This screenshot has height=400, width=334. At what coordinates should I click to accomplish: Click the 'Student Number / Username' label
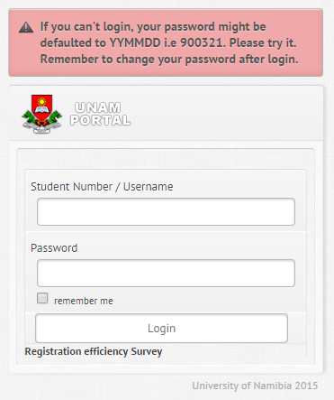coord(102,187)
